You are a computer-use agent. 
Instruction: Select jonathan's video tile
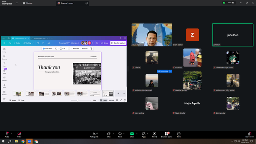233,35
